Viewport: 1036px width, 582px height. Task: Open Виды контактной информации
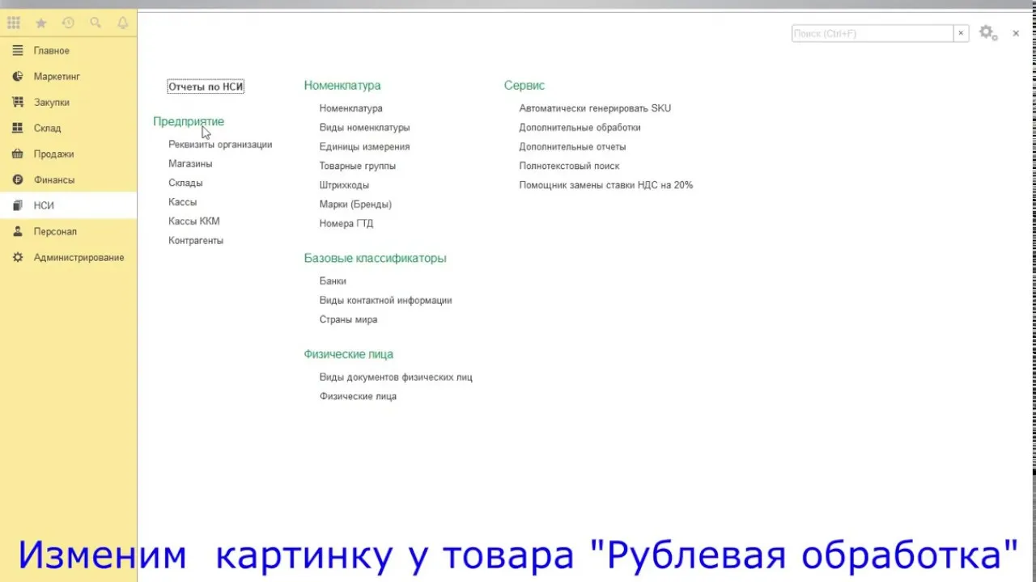(385, 301)
